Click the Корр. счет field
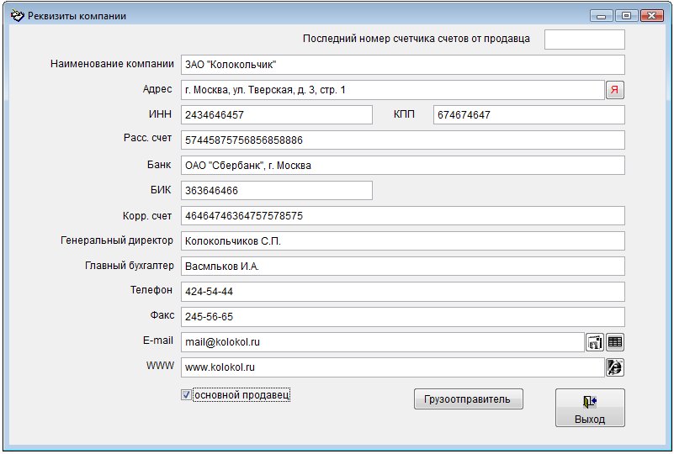Screen dimensions: 674x454 [x=403, y=215]
